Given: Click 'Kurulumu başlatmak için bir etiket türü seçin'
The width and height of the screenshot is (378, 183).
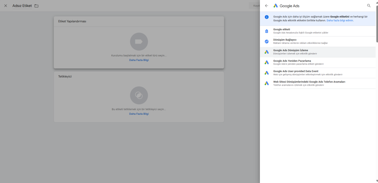Looking at the screenshot, I should (x=139, y=55).
